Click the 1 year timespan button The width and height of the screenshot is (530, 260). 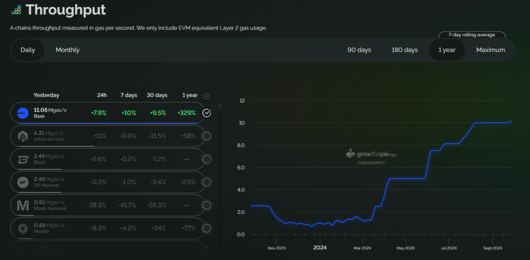pyautogui.click(x=447, y=50)
